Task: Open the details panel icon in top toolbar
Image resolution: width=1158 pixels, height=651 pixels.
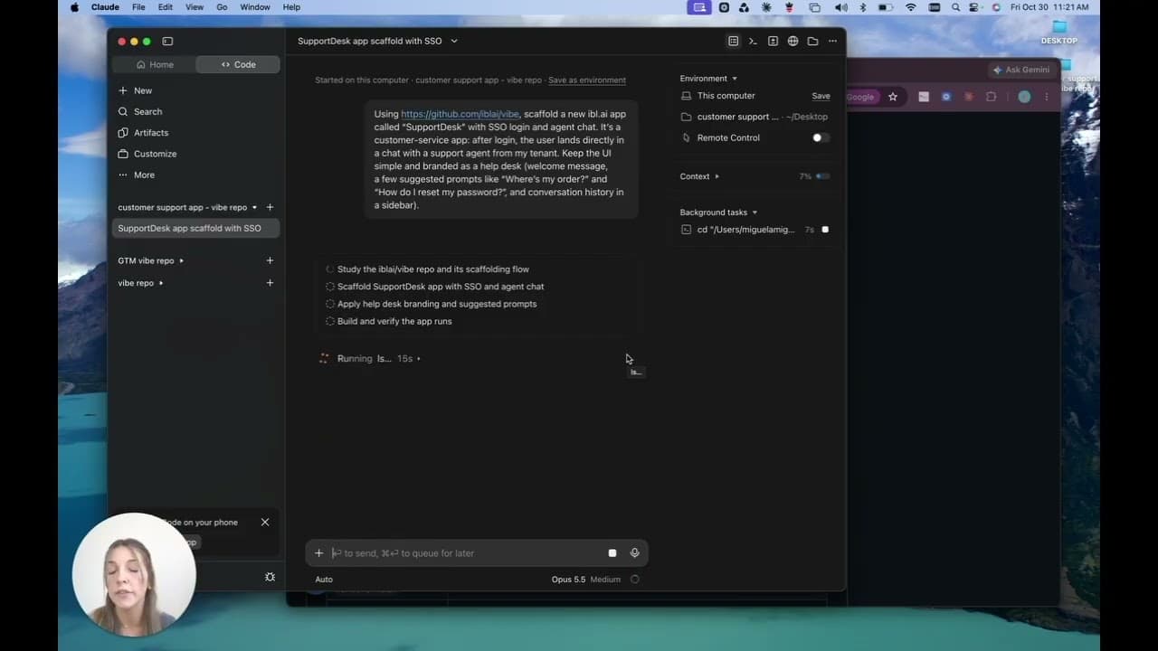Action: [733, 41]
